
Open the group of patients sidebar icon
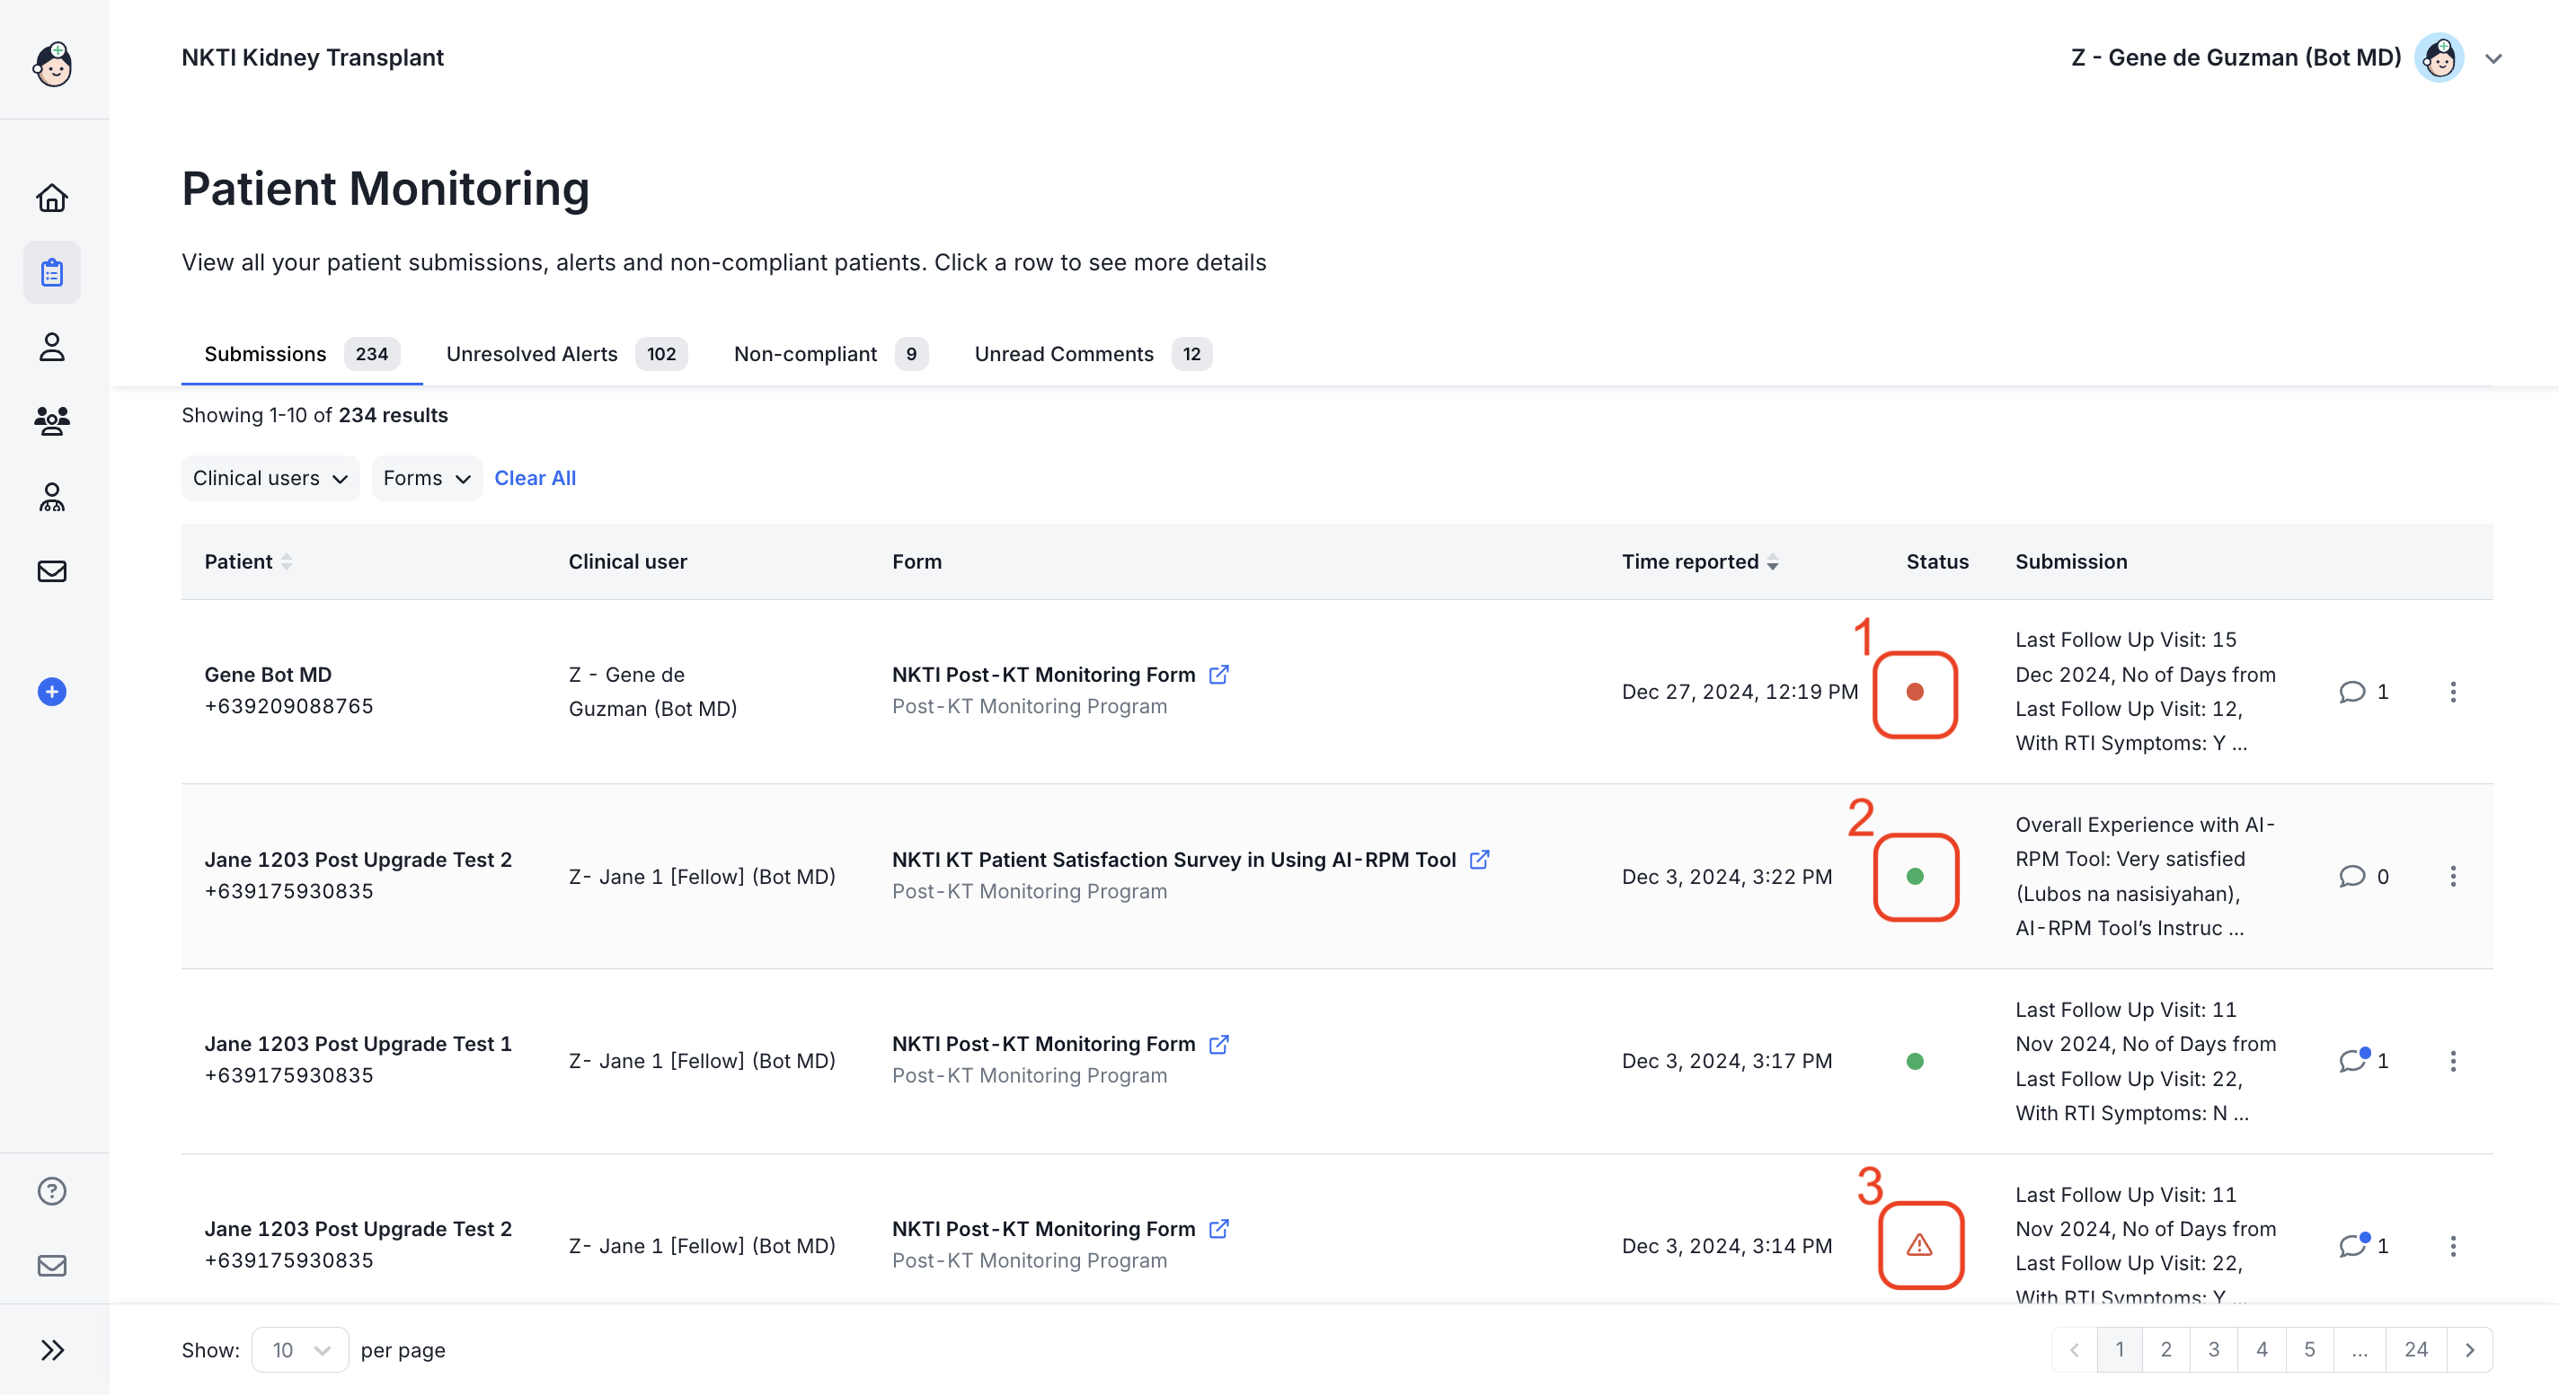[x=51, y=421]
